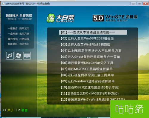Image resolution: width=149 pixels, height=118 pixels.
Task: Click the keyboard icon
Action: (27, 56)
